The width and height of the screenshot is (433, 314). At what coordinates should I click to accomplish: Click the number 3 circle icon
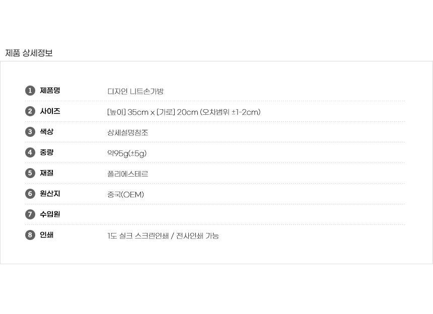point(30,132)
